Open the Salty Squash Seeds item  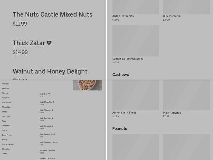tap(47, 134)
